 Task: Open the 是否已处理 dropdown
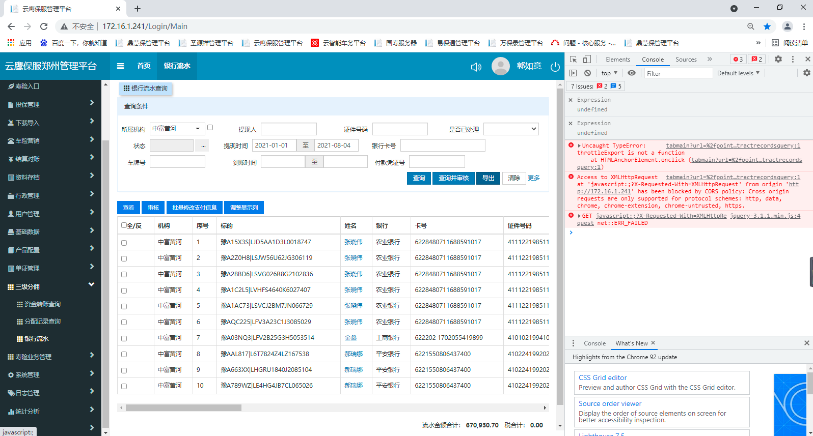(511, 129)
